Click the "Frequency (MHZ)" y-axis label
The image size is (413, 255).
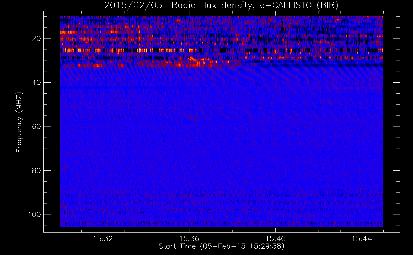click(x=19, y=122)
